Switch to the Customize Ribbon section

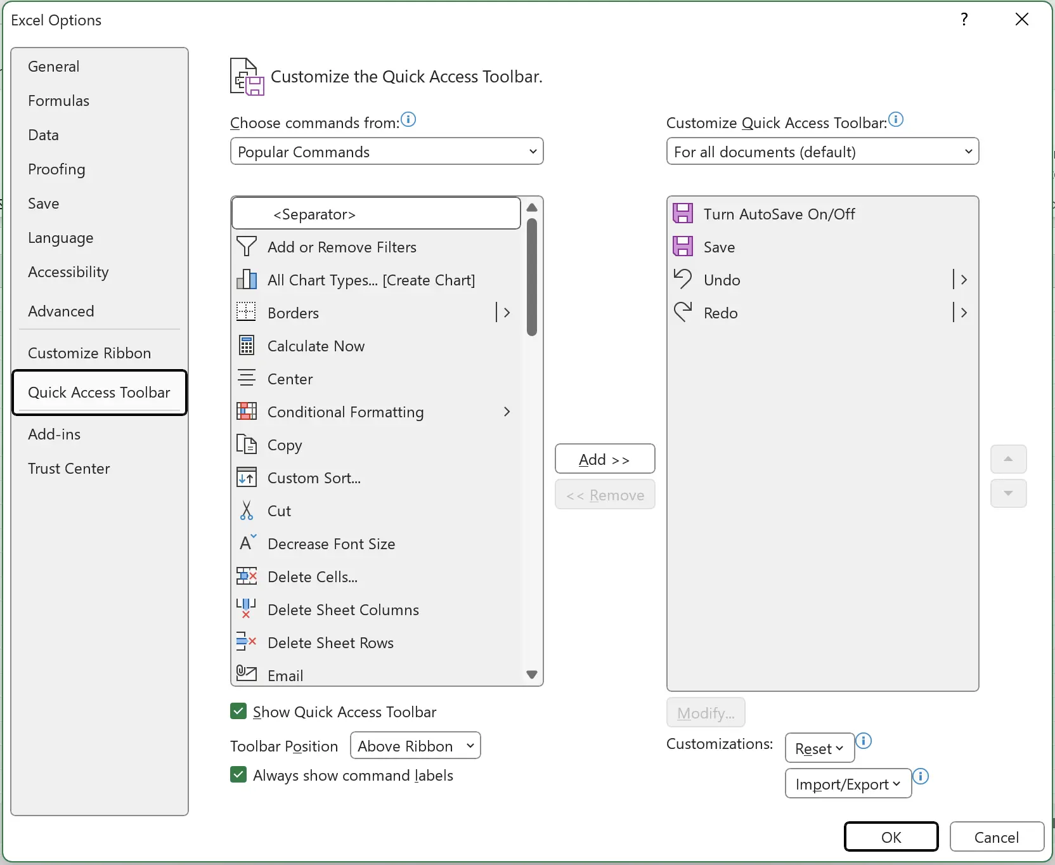tap(89, 353)
